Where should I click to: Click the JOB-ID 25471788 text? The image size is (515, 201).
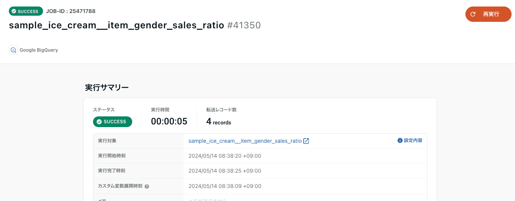(x=71, y=11)
